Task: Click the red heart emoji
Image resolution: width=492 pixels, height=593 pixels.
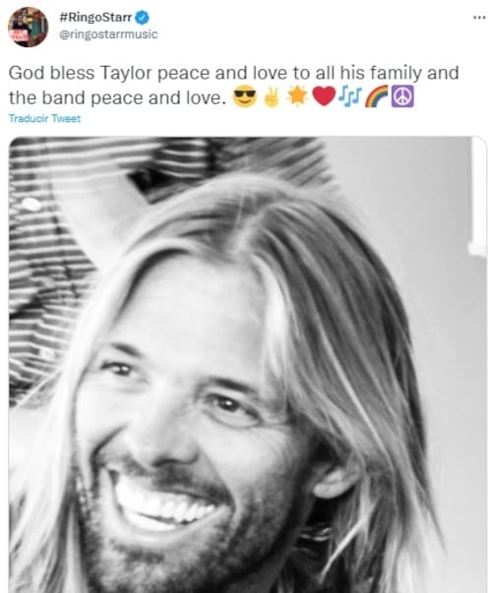Action: pyautogui.click(x=324, y=96)
